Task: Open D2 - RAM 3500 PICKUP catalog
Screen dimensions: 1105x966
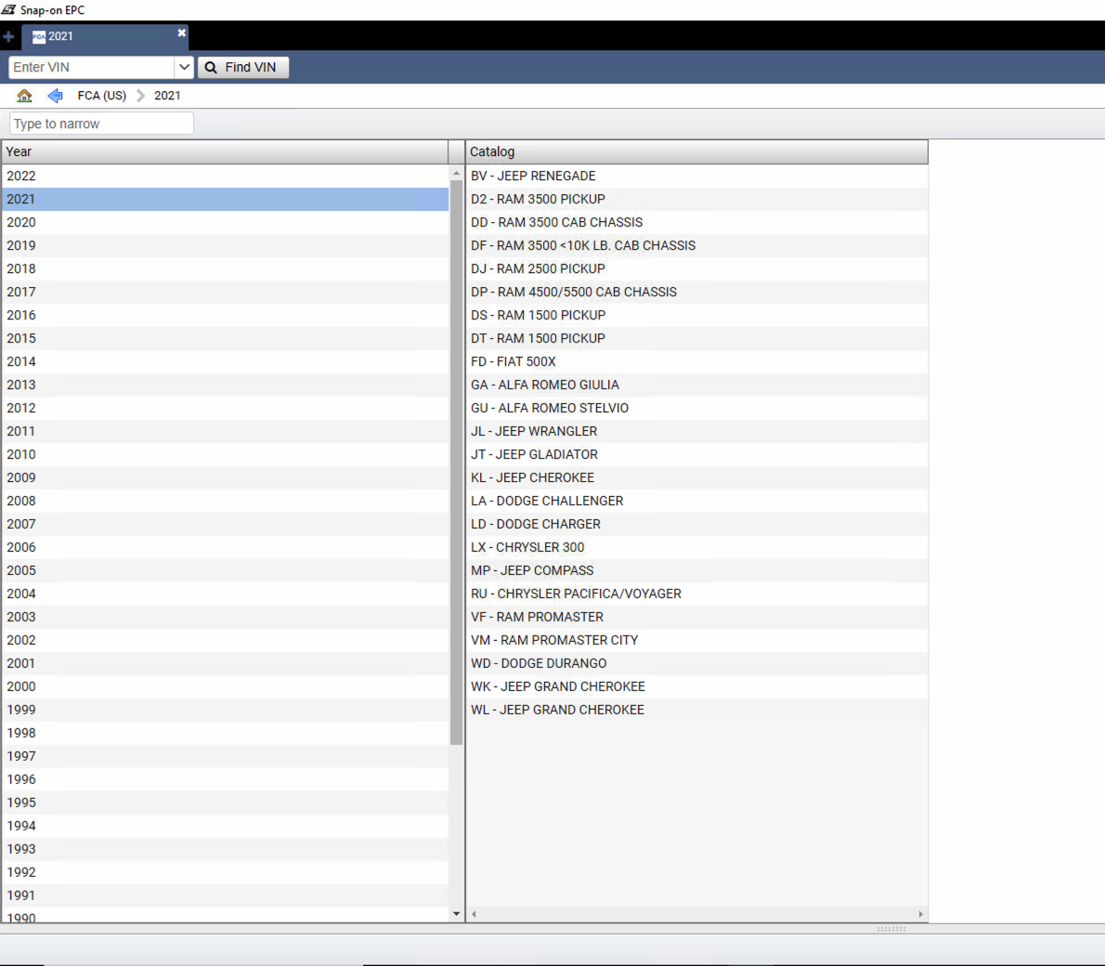Action: click(697, 199)
